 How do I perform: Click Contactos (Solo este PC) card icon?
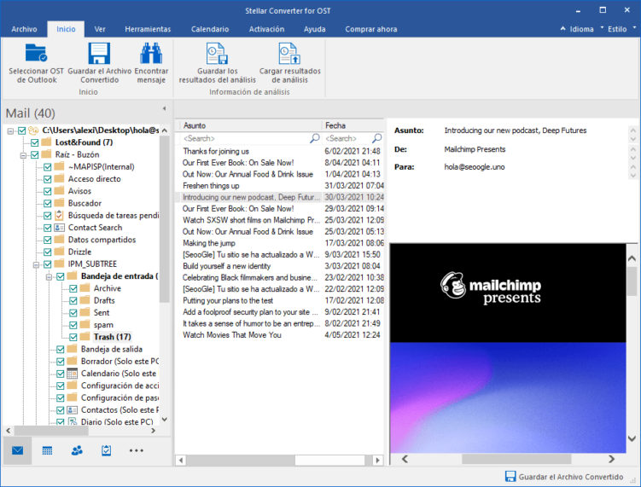point(72,409)
